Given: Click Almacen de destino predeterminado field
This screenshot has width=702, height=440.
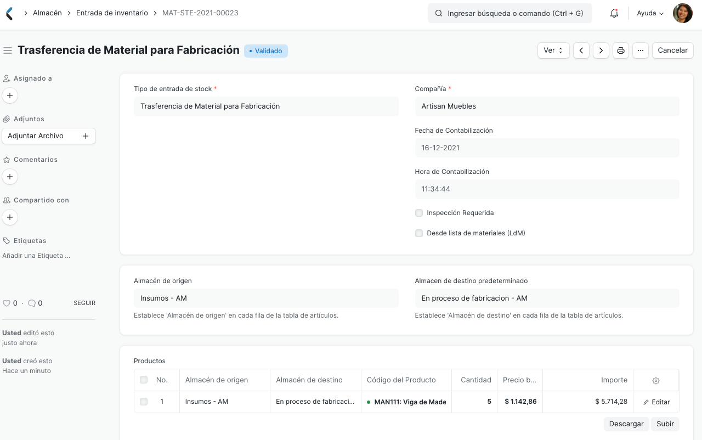Looking at the screenshot, I should 547,298.
